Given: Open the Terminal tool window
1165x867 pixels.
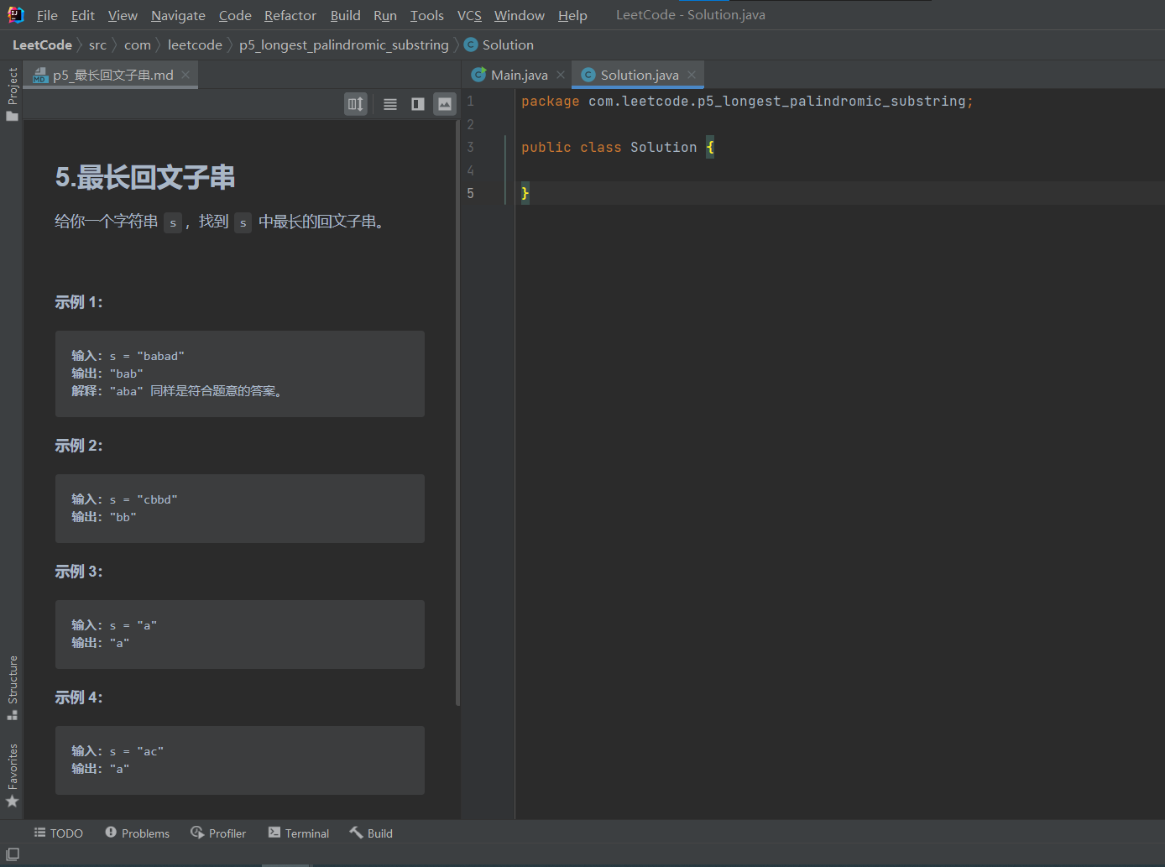Looking at the screenshot, I should [x=299, y=833].
